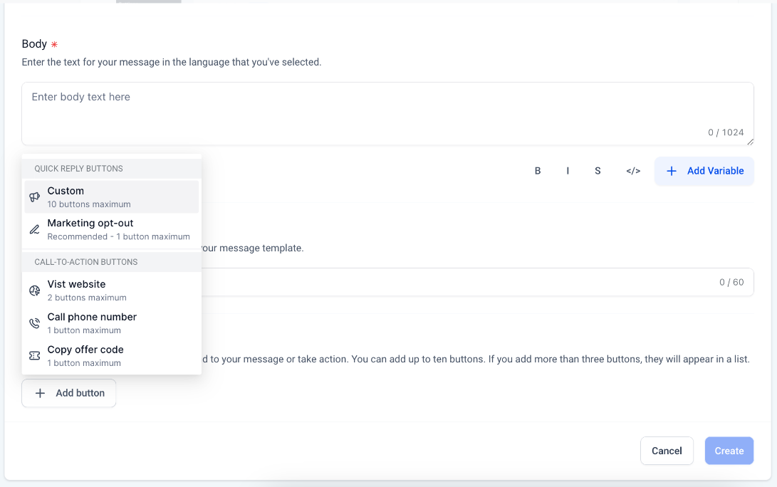Click the plus icon in Add Variable

[x=671, y=171]
